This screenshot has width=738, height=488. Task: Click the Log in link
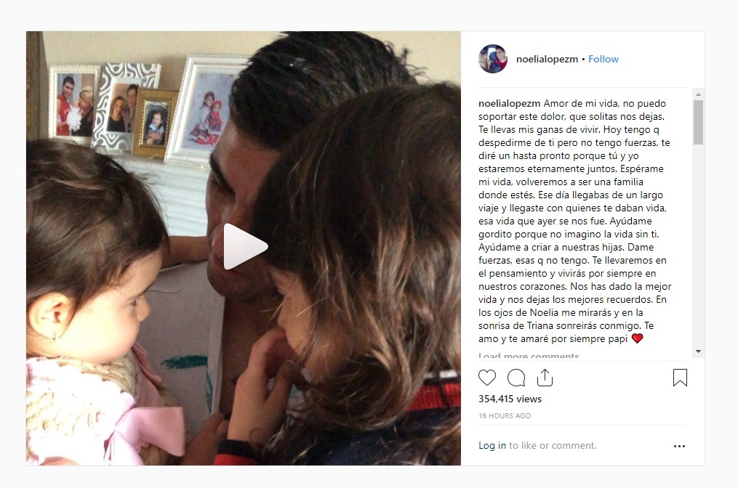click(x=492, y=445)
